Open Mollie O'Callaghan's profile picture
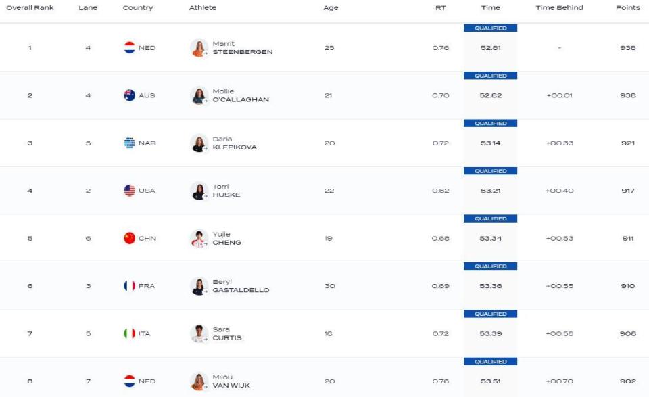 [199, 95]
